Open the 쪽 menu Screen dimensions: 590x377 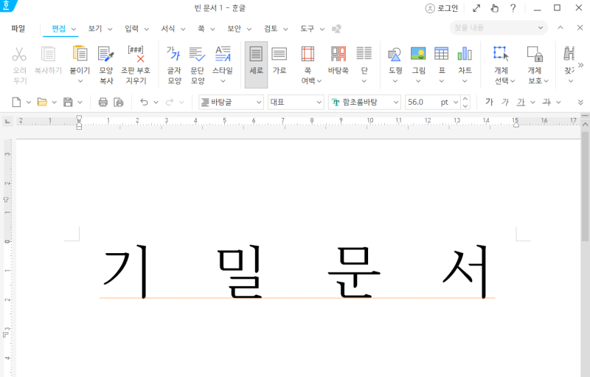(x=201, y=29)
